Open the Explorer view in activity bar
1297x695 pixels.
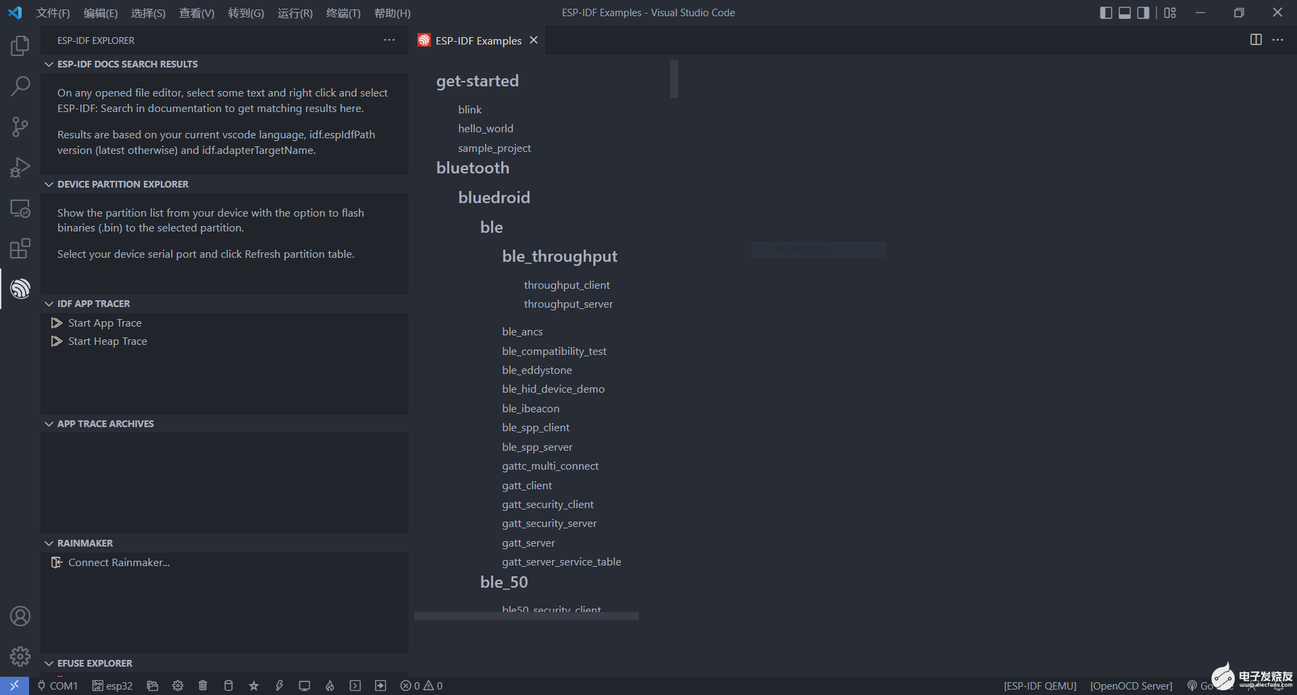(x=20, y=46)
